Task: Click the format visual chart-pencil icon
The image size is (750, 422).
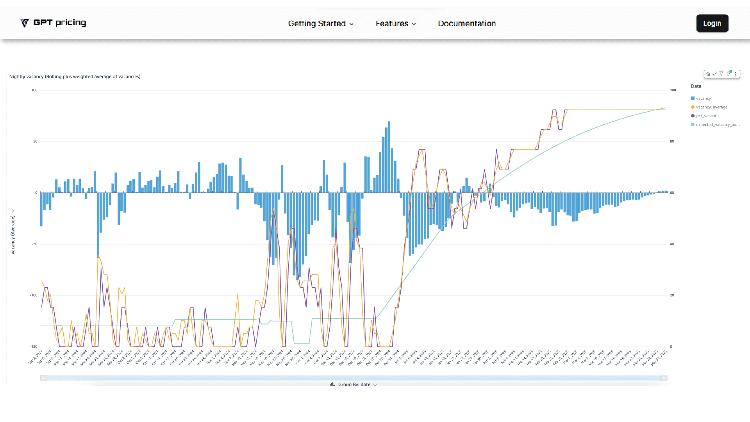Action: (708, 74)
